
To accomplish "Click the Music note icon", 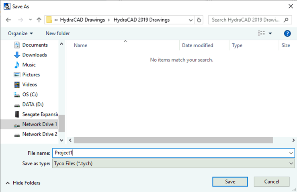I will 17,65.
